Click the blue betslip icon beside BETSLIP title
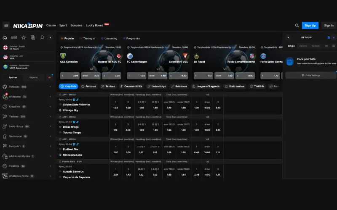Image resolution: width=337 pixels, height=210 pixels. point(329,37)
